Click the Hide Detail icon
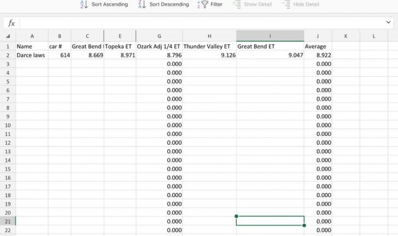The width and height of the screenshot is (398, 236). [x=286, y=4]
